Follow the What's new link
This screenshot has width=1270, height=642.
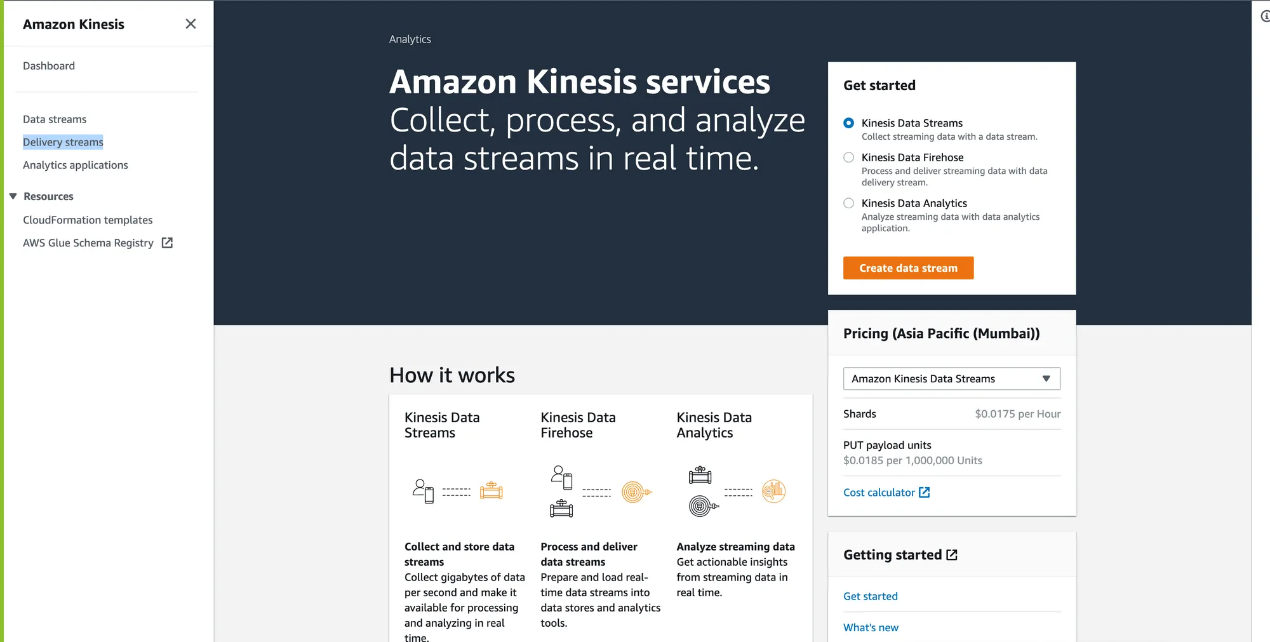pos(871,627)
